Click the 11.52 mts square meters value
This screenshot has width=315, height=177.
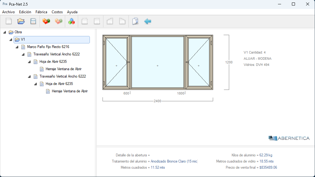(x=158, y=167)
